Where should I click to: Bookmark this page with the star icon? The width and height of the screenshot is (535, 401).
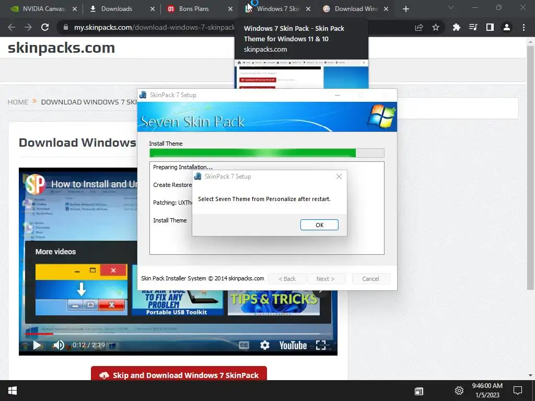[x=436, y=27]
